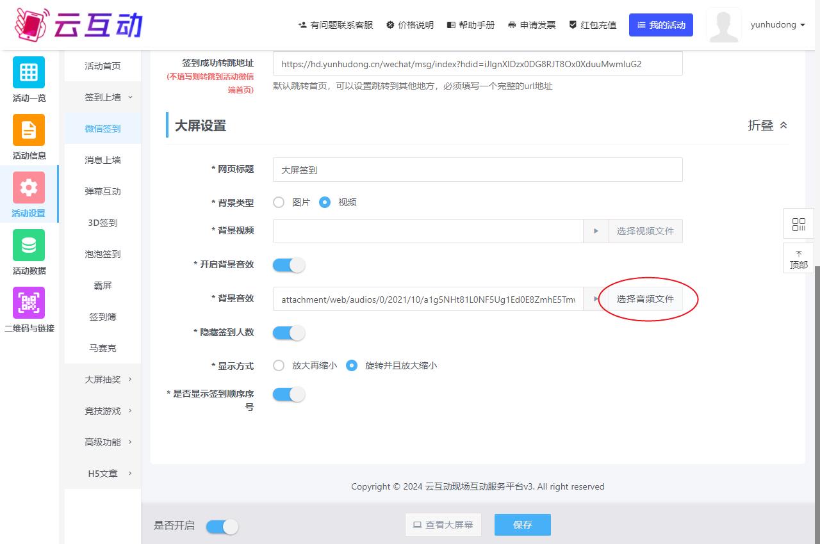Select 消息上墙 menu item

pyautogui.click(x=102, y=160)
